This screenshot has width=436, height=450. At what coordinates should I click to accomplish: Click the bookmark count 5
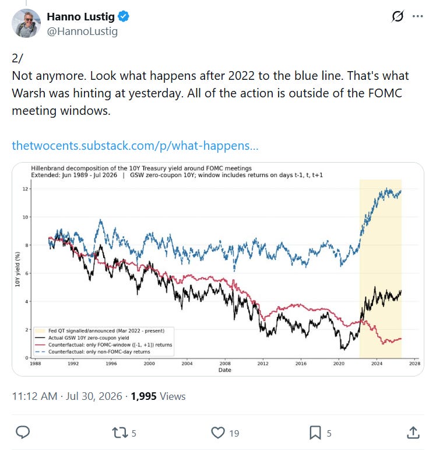pyautogui.click(x=329, y=433)
